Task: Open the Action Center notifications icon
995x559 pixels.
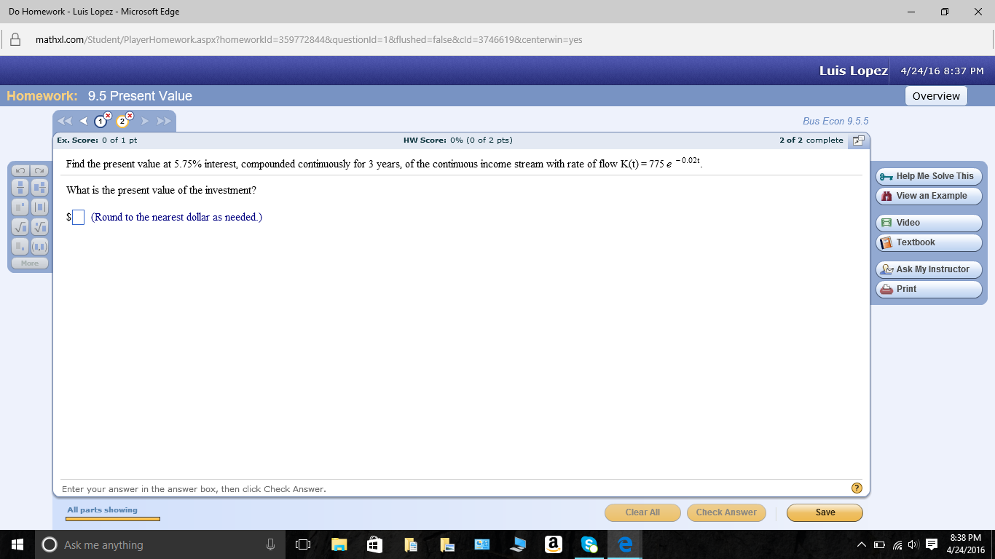Action: tap(932, 544)
